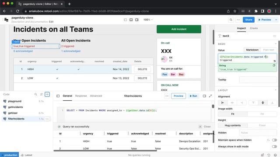Open Preview button dropdown arrow

coord(276,20)
